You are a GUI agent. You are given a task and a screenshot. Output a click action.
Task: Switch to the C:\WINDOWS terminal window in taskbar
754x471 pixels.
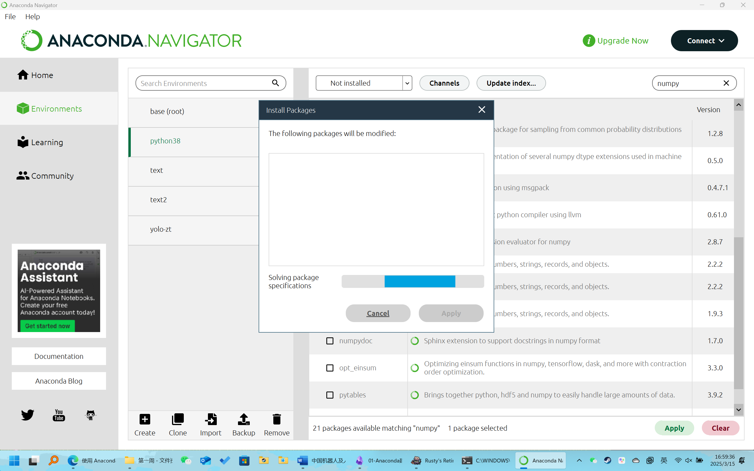[x=486, y=460]
